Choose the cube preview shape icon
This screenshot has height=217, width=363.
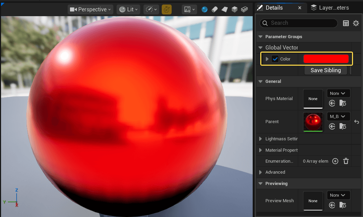(x=234, y=9)
